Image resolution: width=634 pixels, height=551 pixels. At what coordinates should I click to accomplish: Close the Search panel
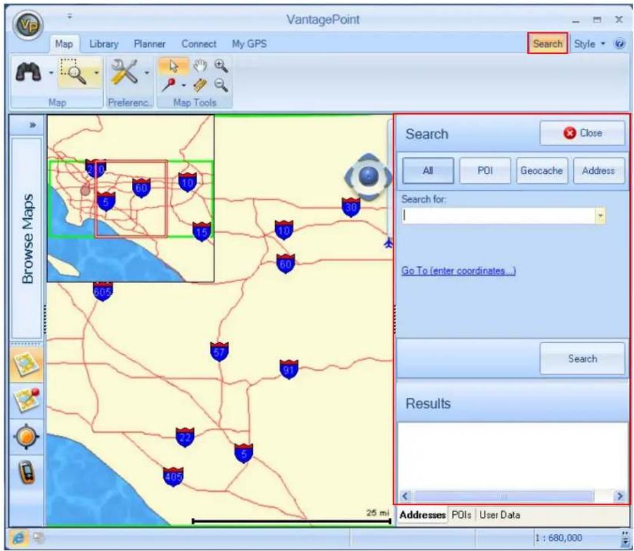[582, 133]
